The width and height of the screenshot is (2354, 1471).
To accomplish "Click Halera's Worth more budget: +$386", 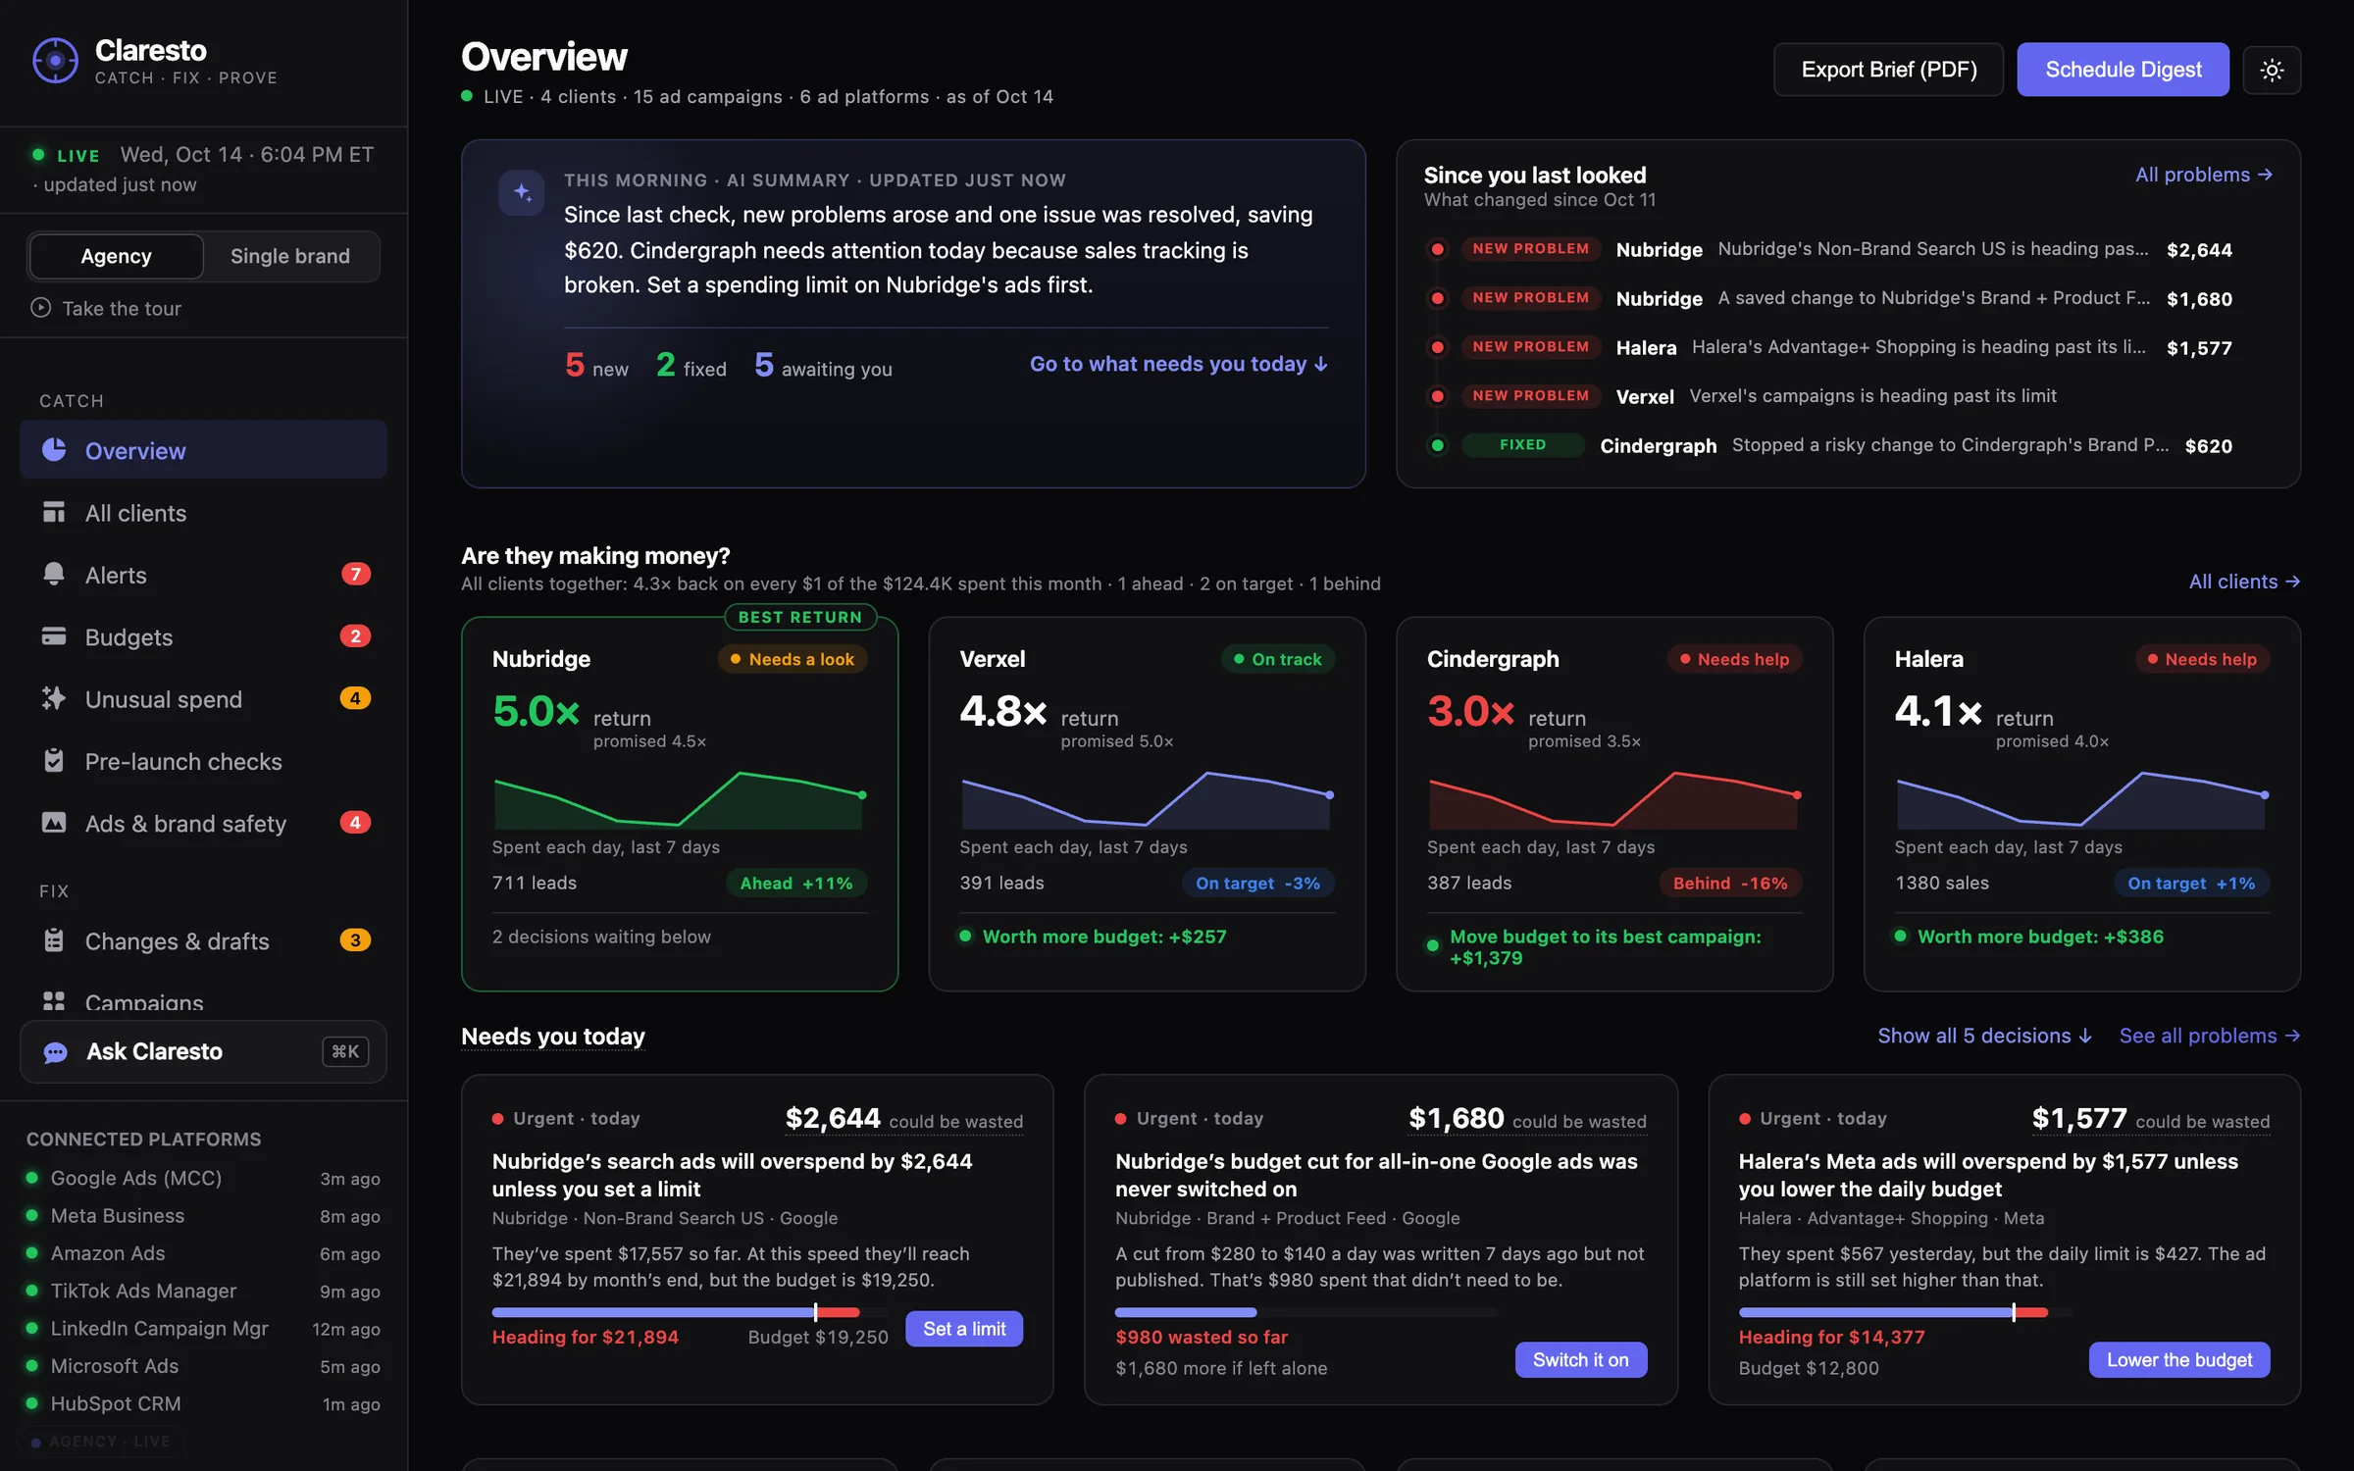I will coord(2040,937).
